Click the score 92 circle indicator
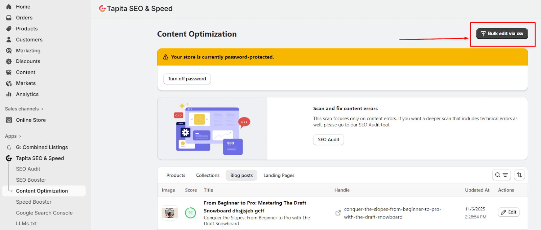This screenshot has width=541, height=230. pyautogui.click(x=190, y=213)
